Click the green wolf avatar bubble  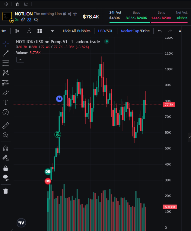pos(58,134)
